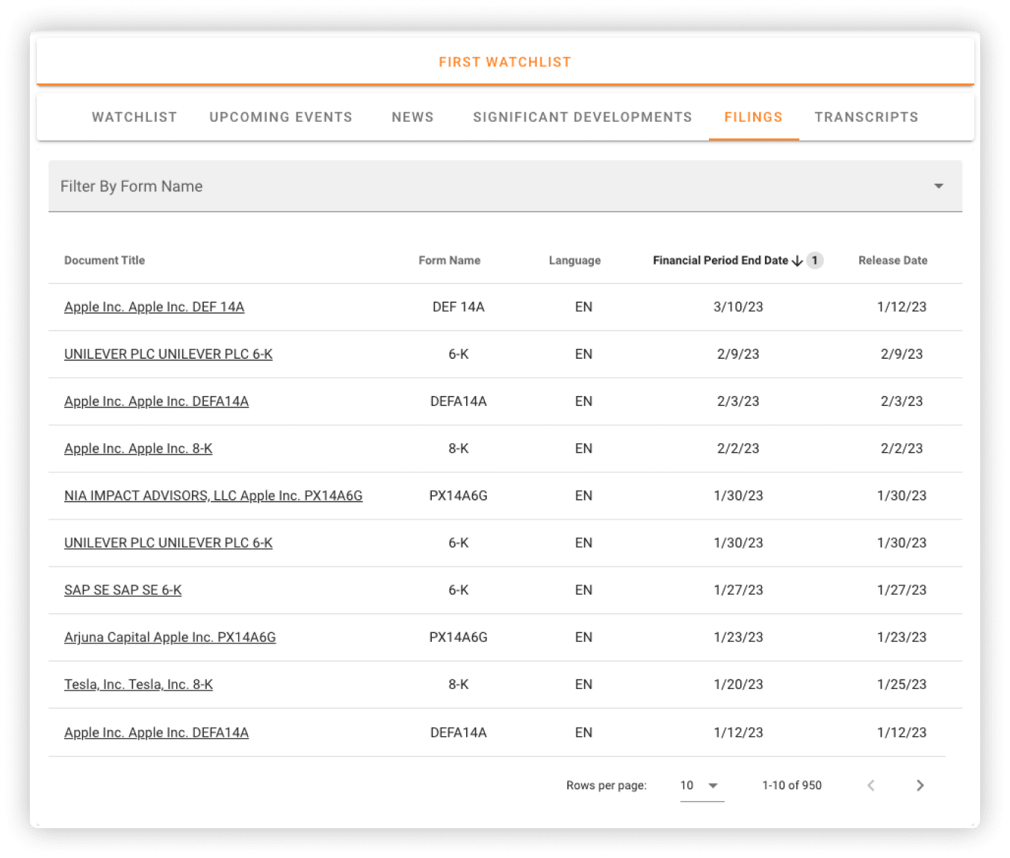Sort by Form Name column header
1010x858 pixels.
[450, 261]
